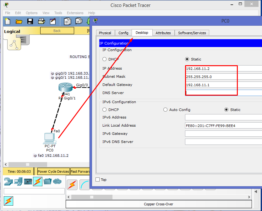Click the IPv6 Address input field

223,117
